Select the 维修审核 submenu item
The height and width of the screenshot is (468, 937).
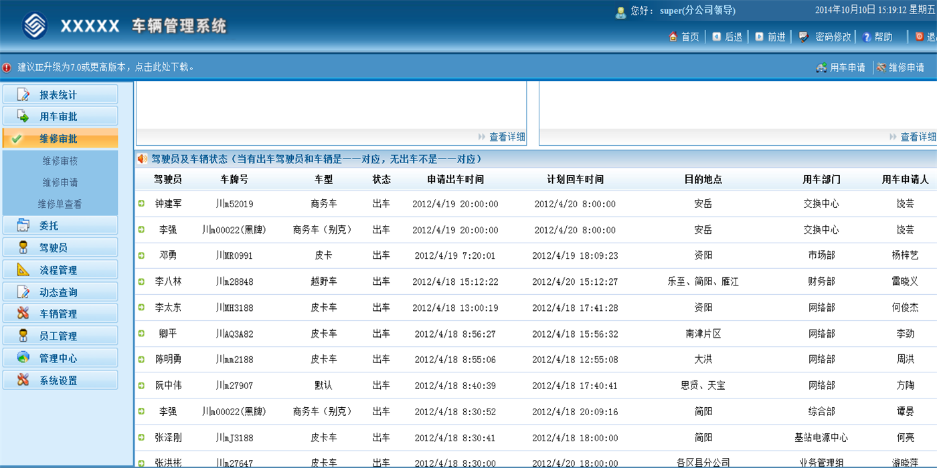tap(60, 161)
